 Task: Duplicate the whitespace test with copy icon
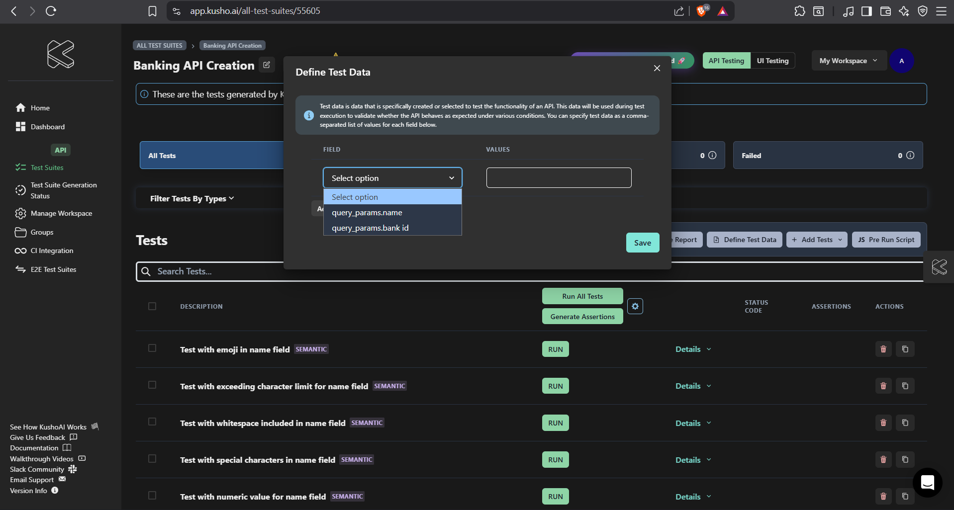[x=905, y=423]
